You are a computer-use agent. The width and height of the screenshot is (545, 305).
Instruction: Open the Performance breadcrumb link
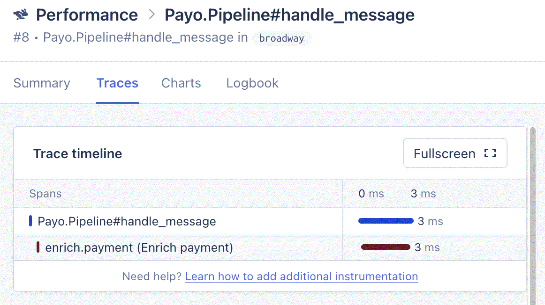click(87, 15)
